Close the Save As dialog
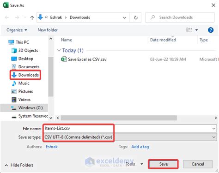Screen dimensions: 219x173 coord(213,5)
